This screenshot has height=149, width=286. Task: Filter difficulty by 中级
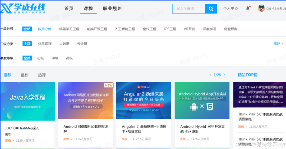click(x=55, y=58)
